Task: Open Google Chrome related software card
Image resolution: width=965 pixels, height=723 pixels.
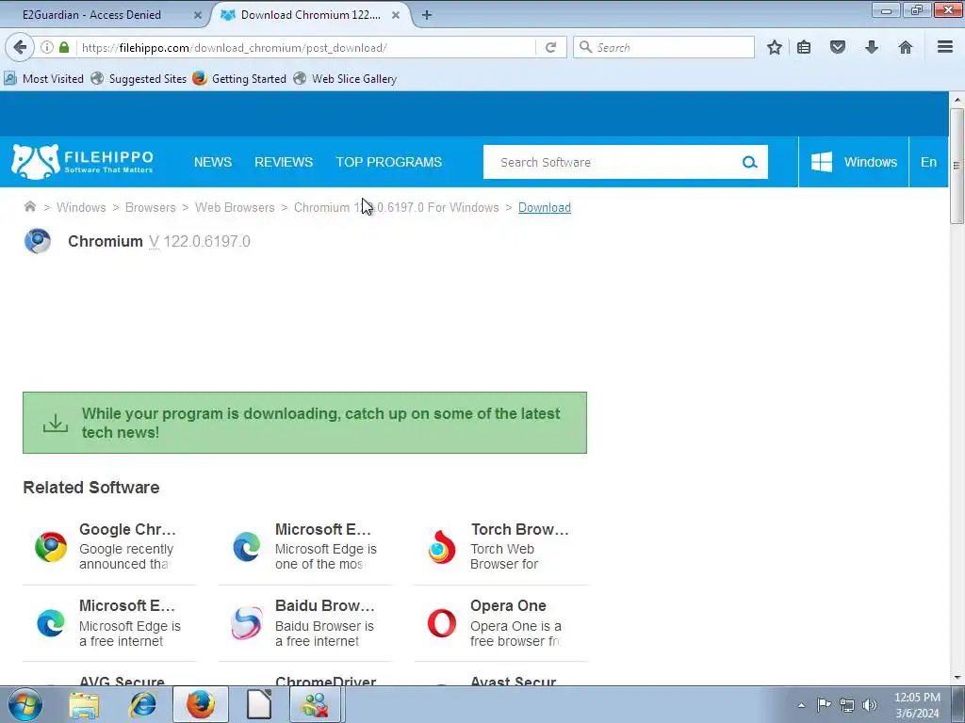Action: (x=109, y=547)
